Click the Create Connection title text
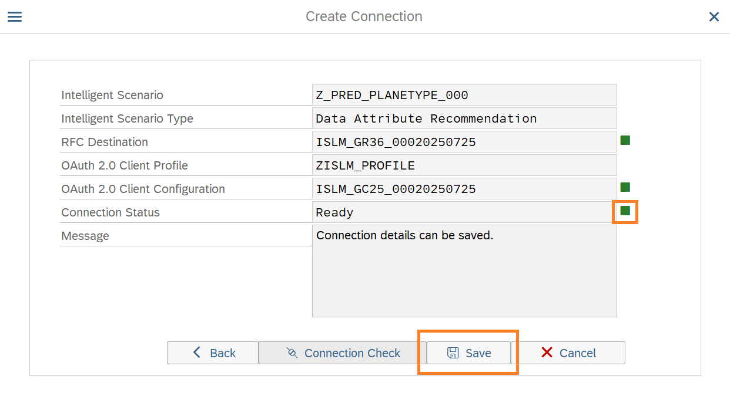 [364, 16]
